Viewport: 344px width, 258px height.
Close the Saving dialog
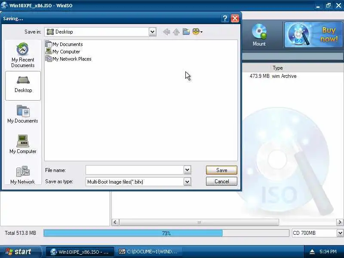[235, 18]
